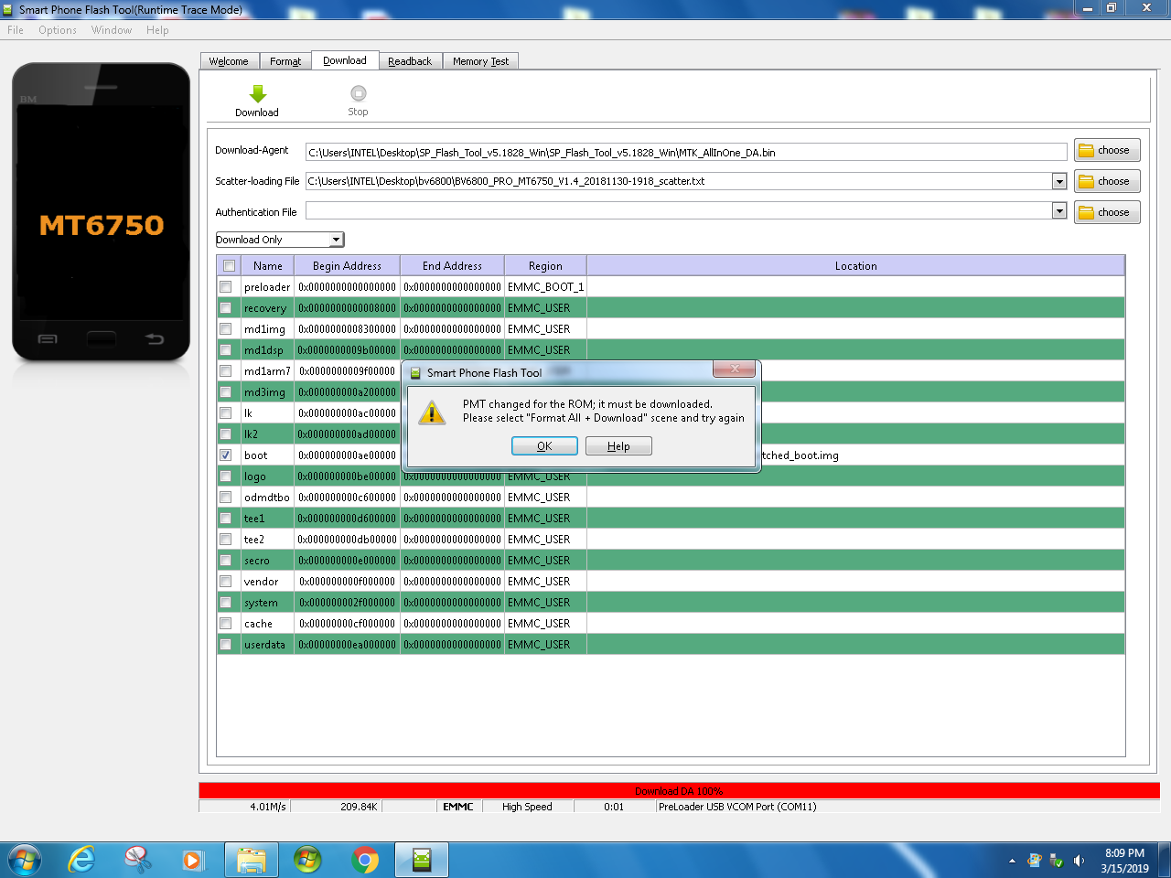Click Help in the PMT warning dialog
The height and width of the screenshot is (878, 1171).
click(x=618, y=446)
